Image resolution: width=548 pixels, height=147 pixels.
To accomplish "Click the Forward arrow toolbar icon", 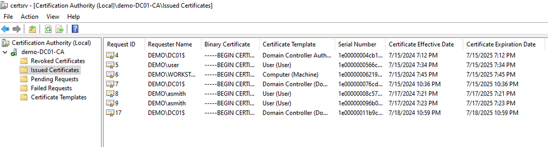I will click(16, 29).
